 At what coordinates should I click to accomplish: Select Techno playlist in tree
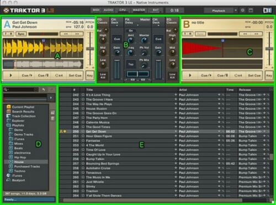pos(20,171)
